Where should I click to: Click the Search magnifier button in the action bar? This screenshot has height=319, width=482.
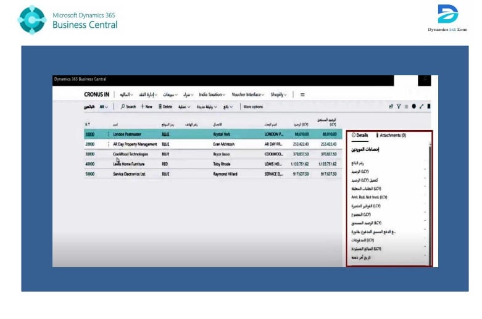pos(128,107)
